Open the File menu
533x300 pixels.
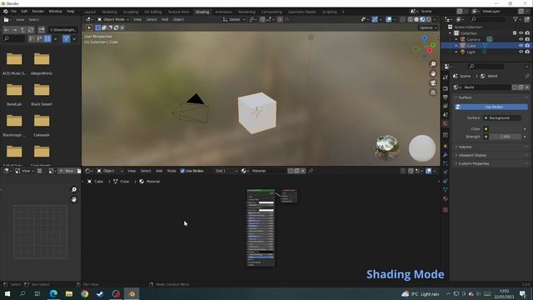point(13,11)
